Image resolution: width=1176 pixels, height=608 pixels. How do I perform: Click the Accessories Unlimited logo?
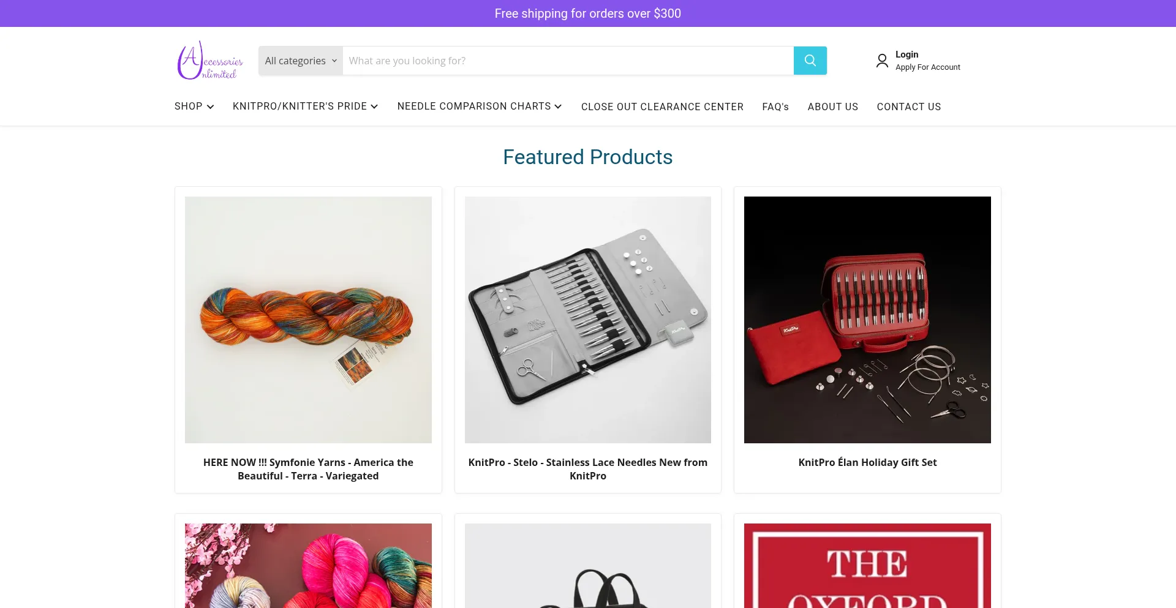[x=209, y=60]
